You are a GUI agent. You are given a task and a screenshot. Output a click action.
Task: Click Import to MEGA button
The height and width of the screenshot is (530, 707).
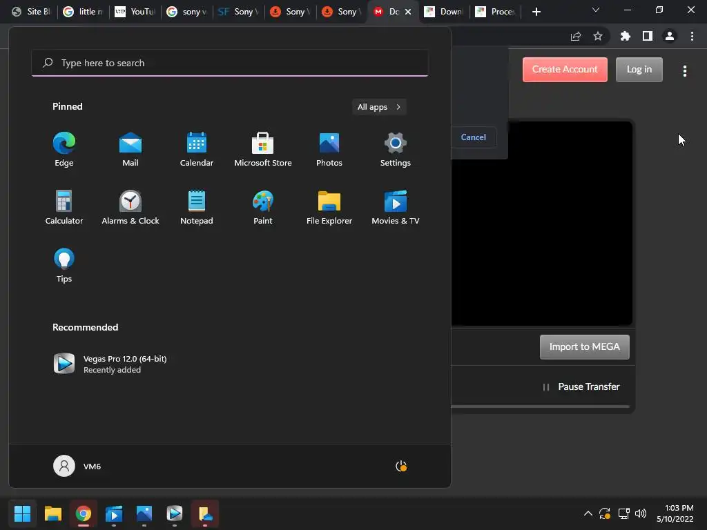pyautogui.click(x=584, y=346)
